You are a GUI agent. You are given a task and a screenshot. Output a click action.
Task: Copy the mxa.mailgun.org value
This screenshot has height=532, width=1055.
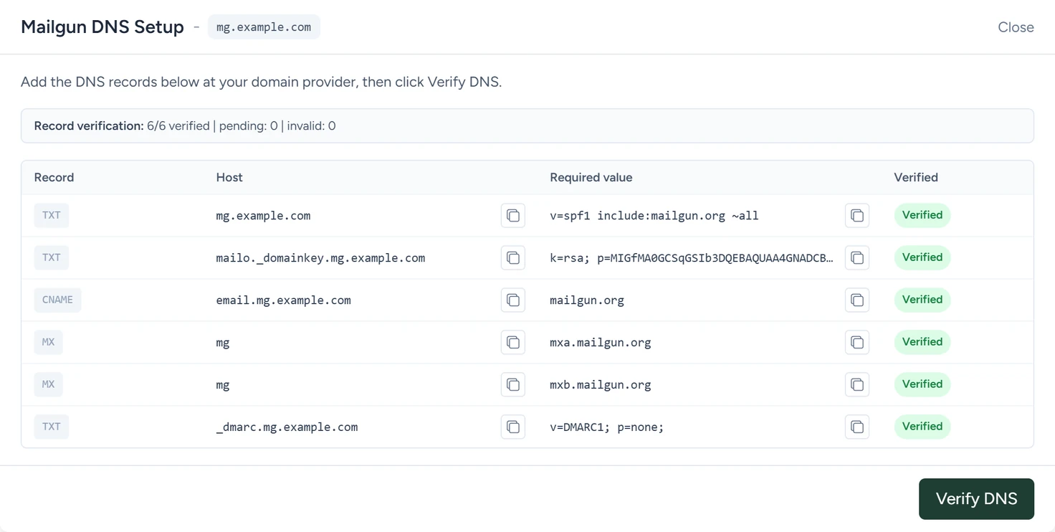(x=857, y=342)
